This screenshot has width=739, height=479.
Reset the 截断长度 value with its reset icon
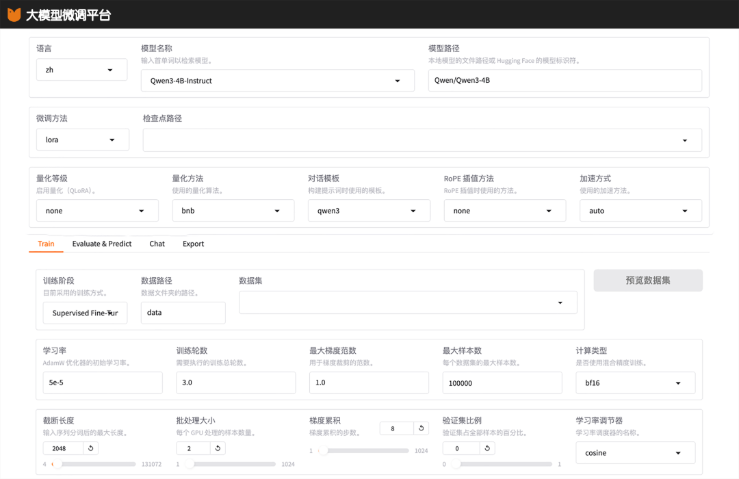point(91,448)
